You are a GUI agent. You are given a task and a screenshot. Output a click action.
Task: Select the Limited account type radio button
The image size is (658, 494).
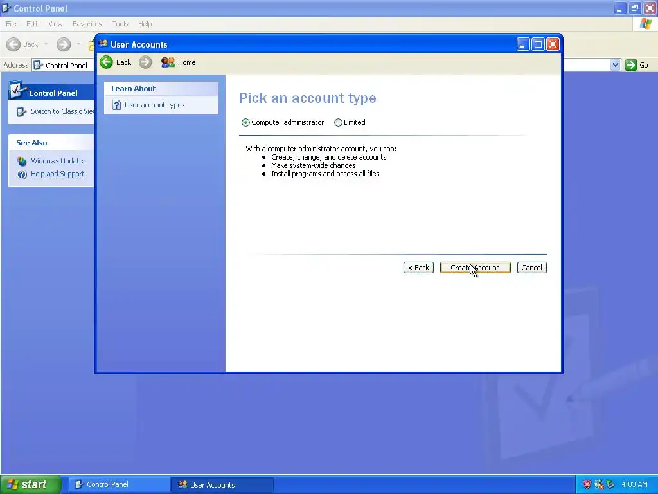coord(338,123)
